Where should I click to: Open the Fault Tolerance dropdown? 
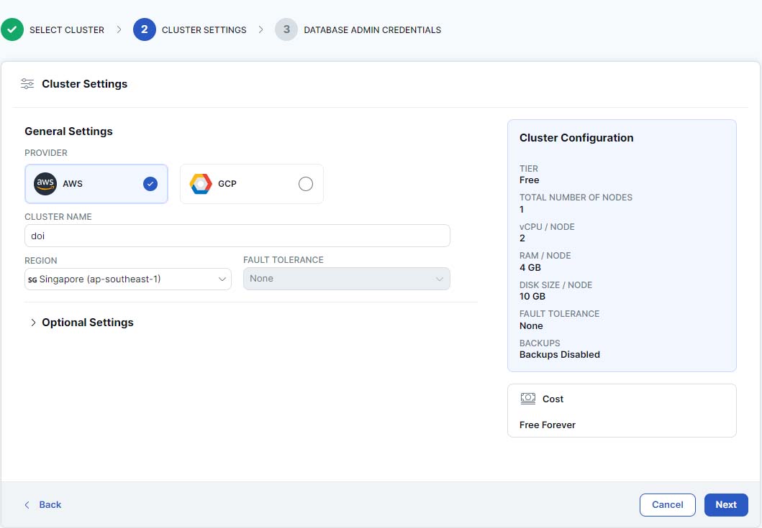[346, 279]
